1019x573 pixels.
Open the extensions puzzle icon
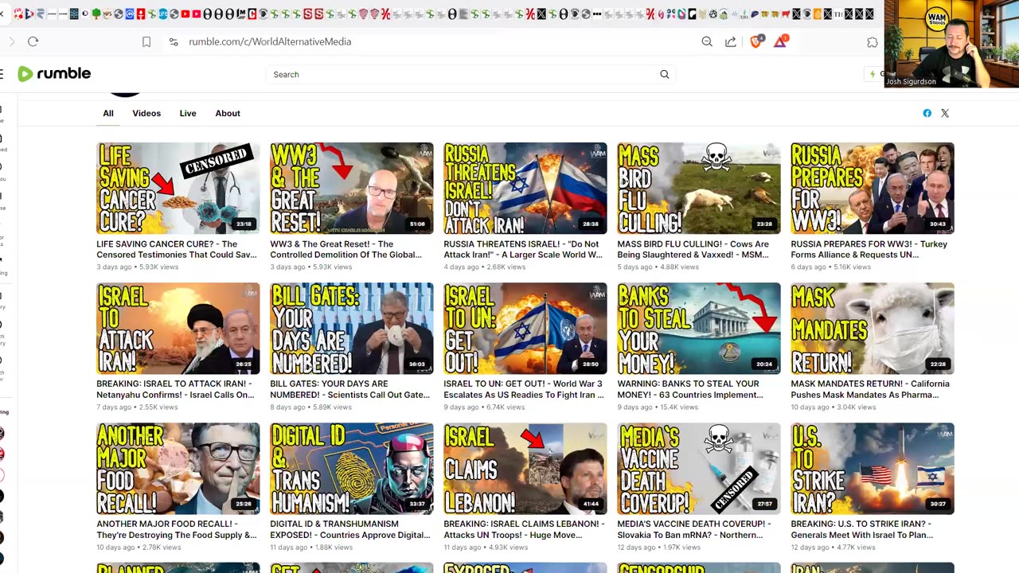[873, 41]
